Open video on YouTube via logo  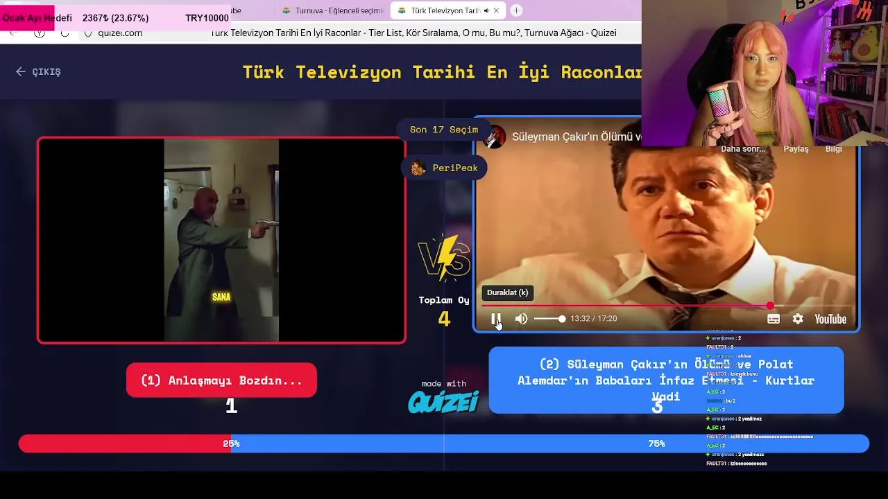[x=830, y=319]
